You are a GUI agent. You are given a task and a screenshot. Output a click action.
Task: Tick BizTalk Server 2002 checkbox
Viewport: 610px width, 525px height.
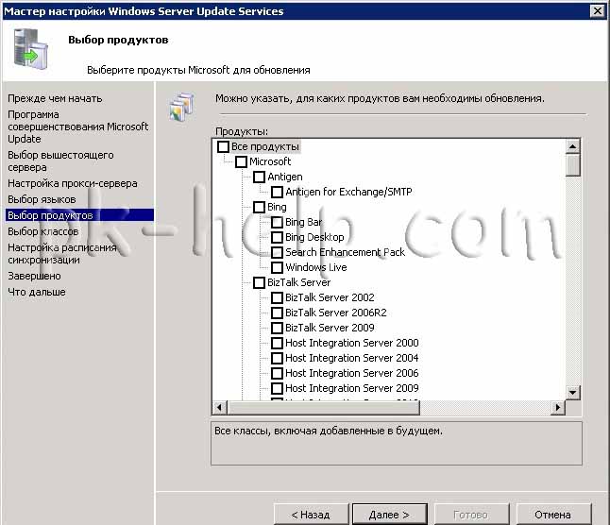pyautogui.click(x=277, y=297)
